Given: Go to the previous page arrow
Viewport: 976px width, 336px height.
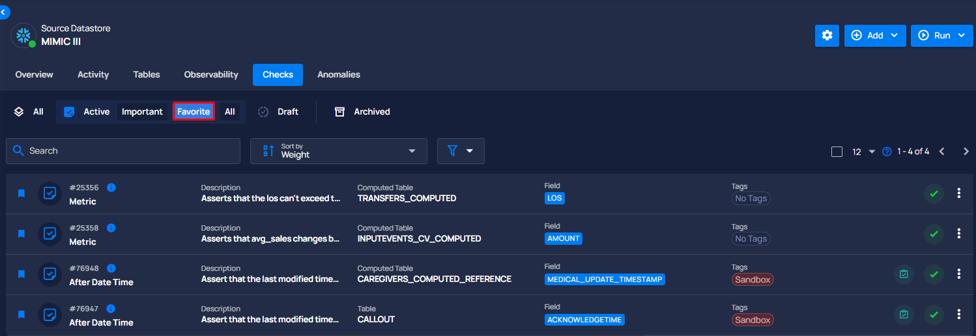Looking at the screenshot, I should (941, 152).
